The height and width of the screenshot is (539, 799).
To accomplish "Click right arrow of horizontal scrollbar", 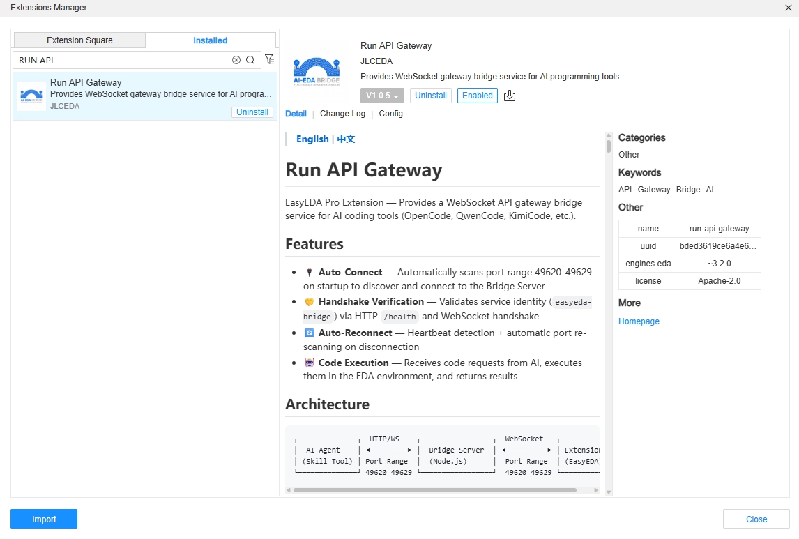I will coord(596,490).
